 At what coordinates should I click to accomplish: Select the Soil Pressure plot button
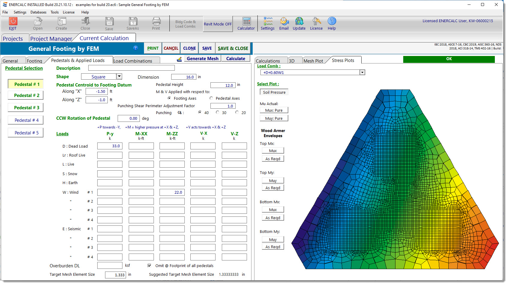(274, 92)
